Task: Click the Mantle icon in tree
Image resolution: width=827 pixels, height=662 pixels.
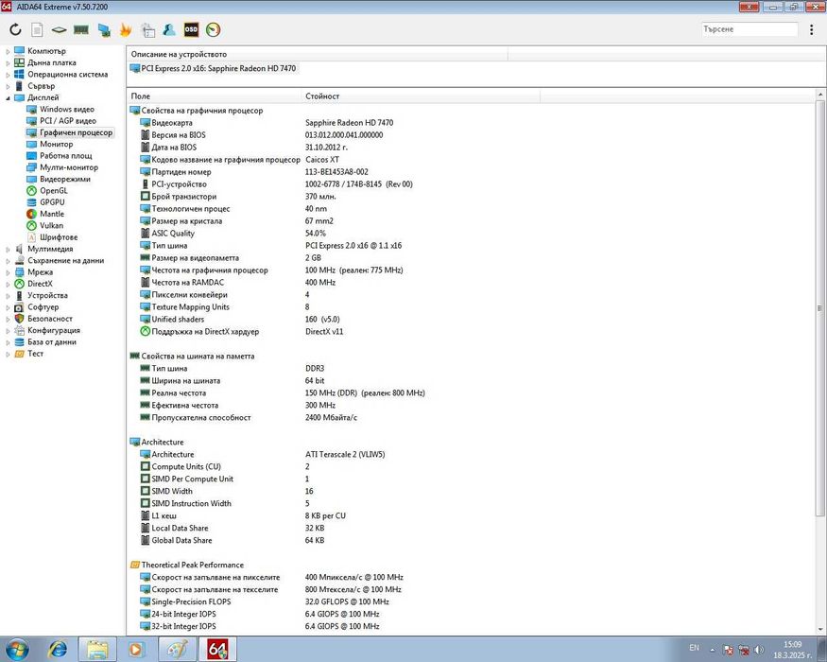Action: 31,214
